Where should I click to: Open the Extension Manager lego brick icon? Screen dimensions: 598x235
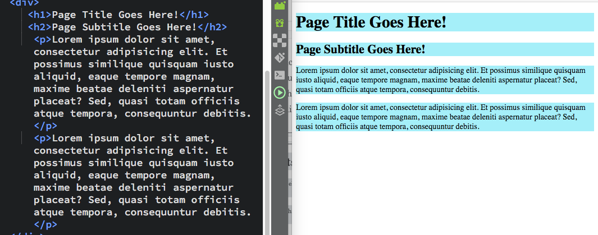(x=280, y=6)
